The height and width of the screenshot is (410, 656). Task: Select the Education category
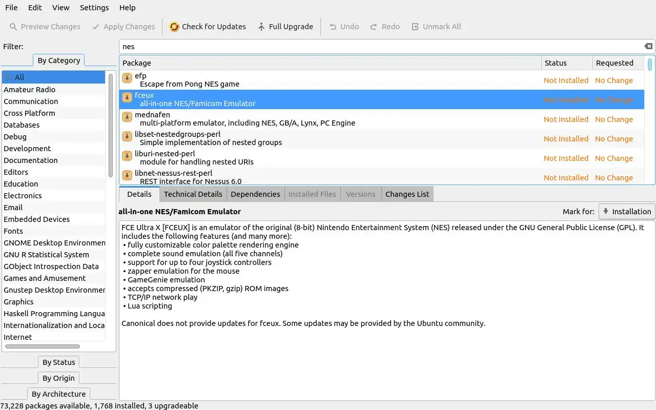(53, 184)
